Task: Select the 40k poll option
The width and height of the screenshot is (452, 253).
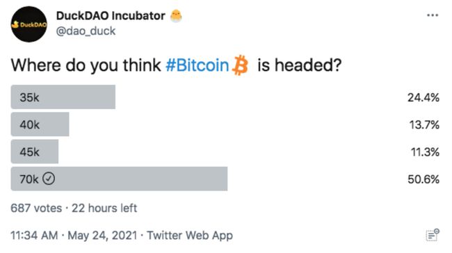Action: (x=40, y=124)
